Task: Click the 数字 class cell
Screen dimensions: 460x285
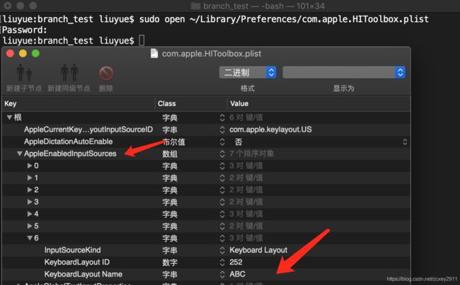Action: 170,262
